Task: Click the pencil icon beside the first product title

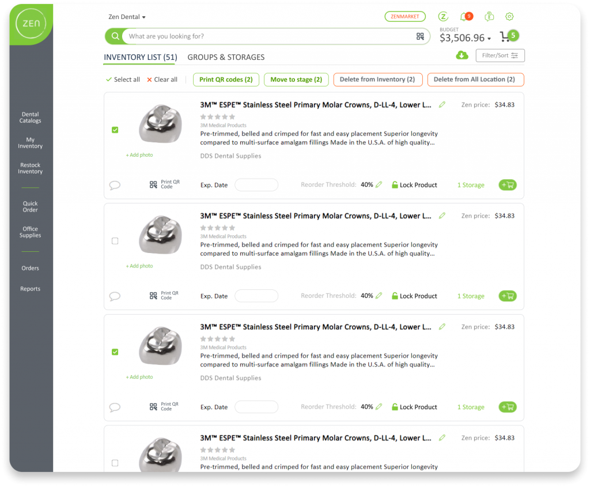Action: coord(442,105)
